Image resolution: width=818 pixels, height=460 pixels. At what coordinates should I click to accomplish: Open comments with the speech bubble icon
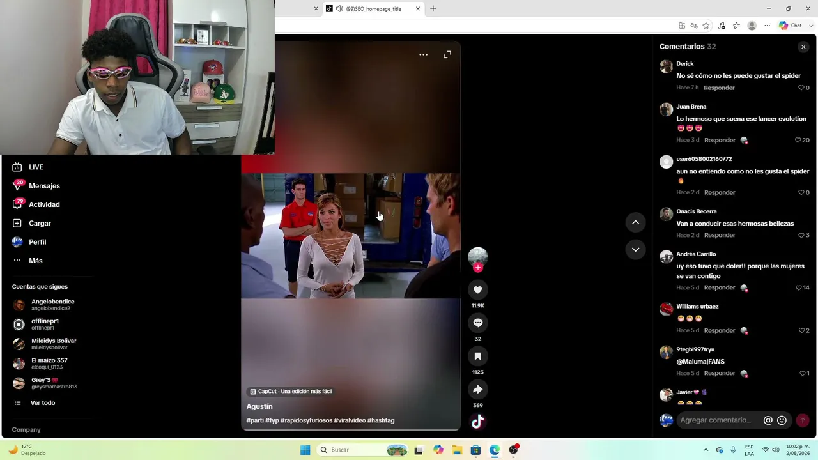point(477,323)
